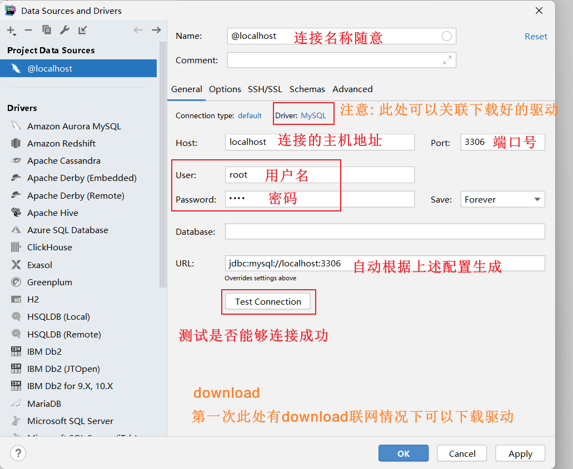
Task: Click the Apache Hive driver icon
Action: point(16,212)
